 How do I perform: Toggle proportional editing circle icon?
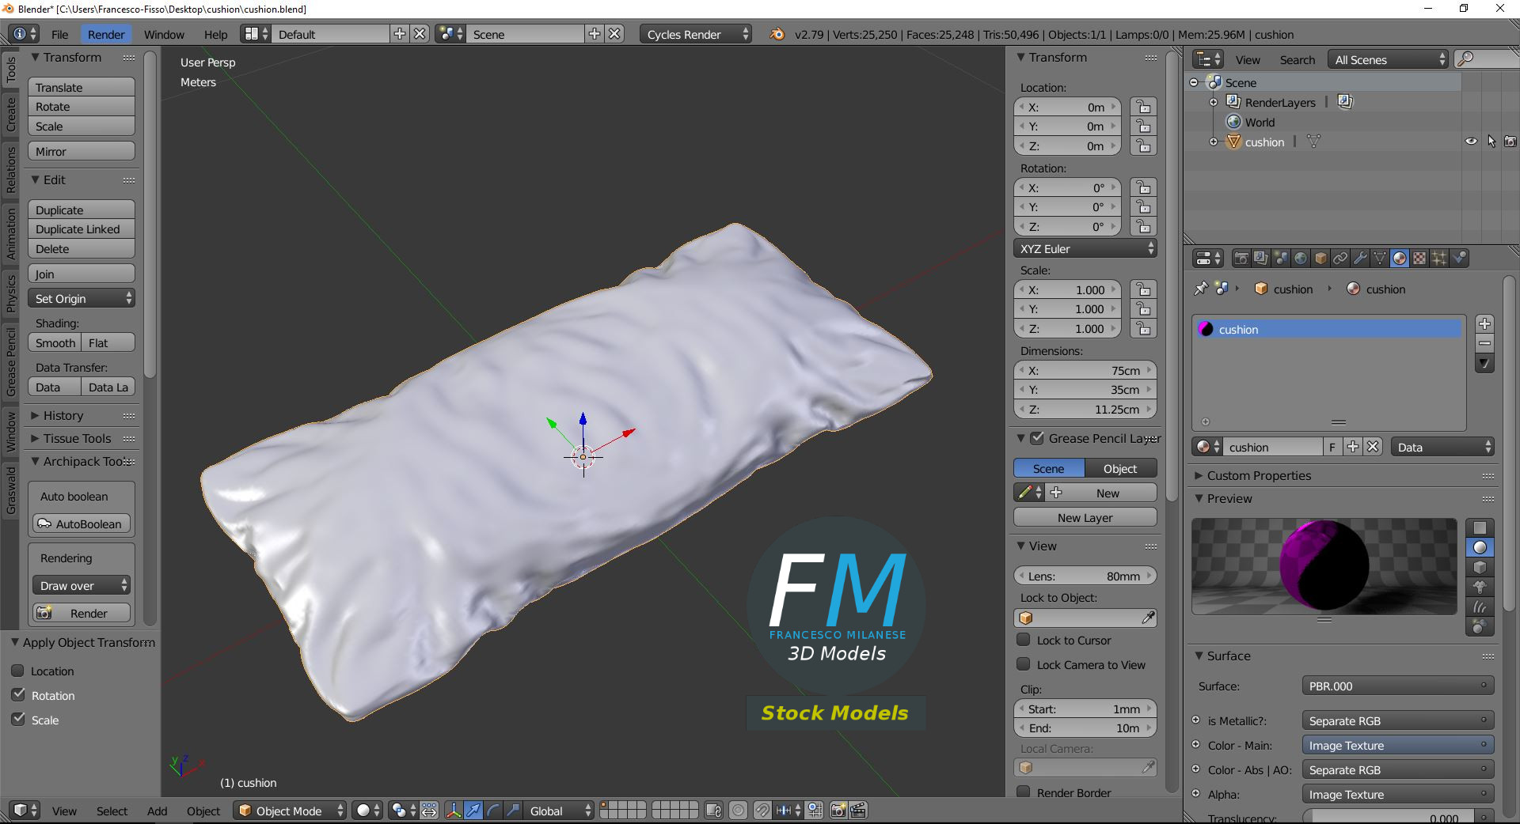pyautogui.click(x=738, y=811)
